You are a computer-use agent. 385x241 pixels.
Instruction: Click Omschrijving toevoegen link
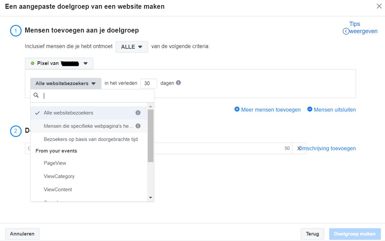click(x=327, y=148)
